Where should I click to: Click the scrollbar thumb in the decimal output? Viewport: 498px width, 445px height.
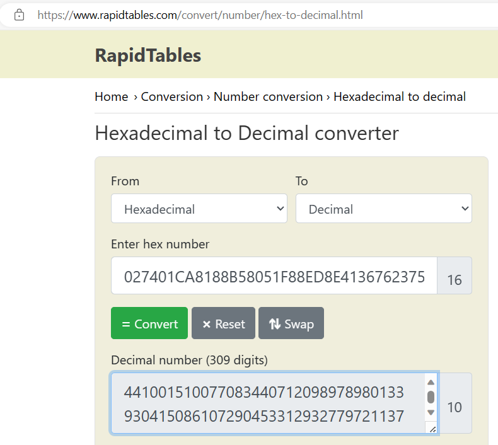(431, 397)
